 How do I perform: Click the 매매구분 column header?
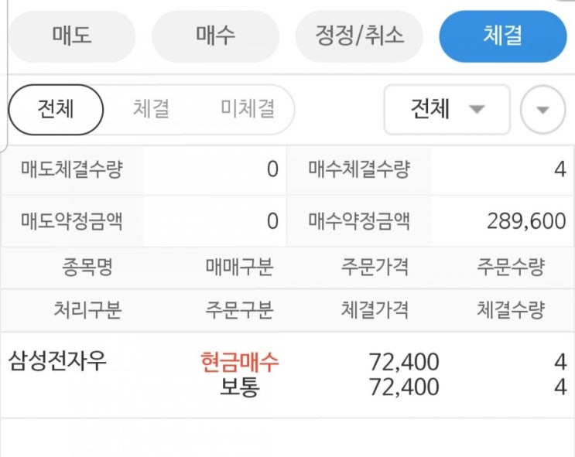239,268
